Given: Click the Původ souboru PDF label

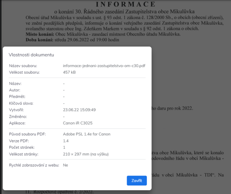Looking at the screenshot, I should click(x=27, y=134).
